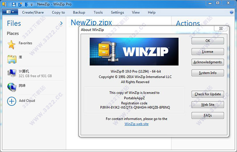Open the Help tab

tap(152, 12)
